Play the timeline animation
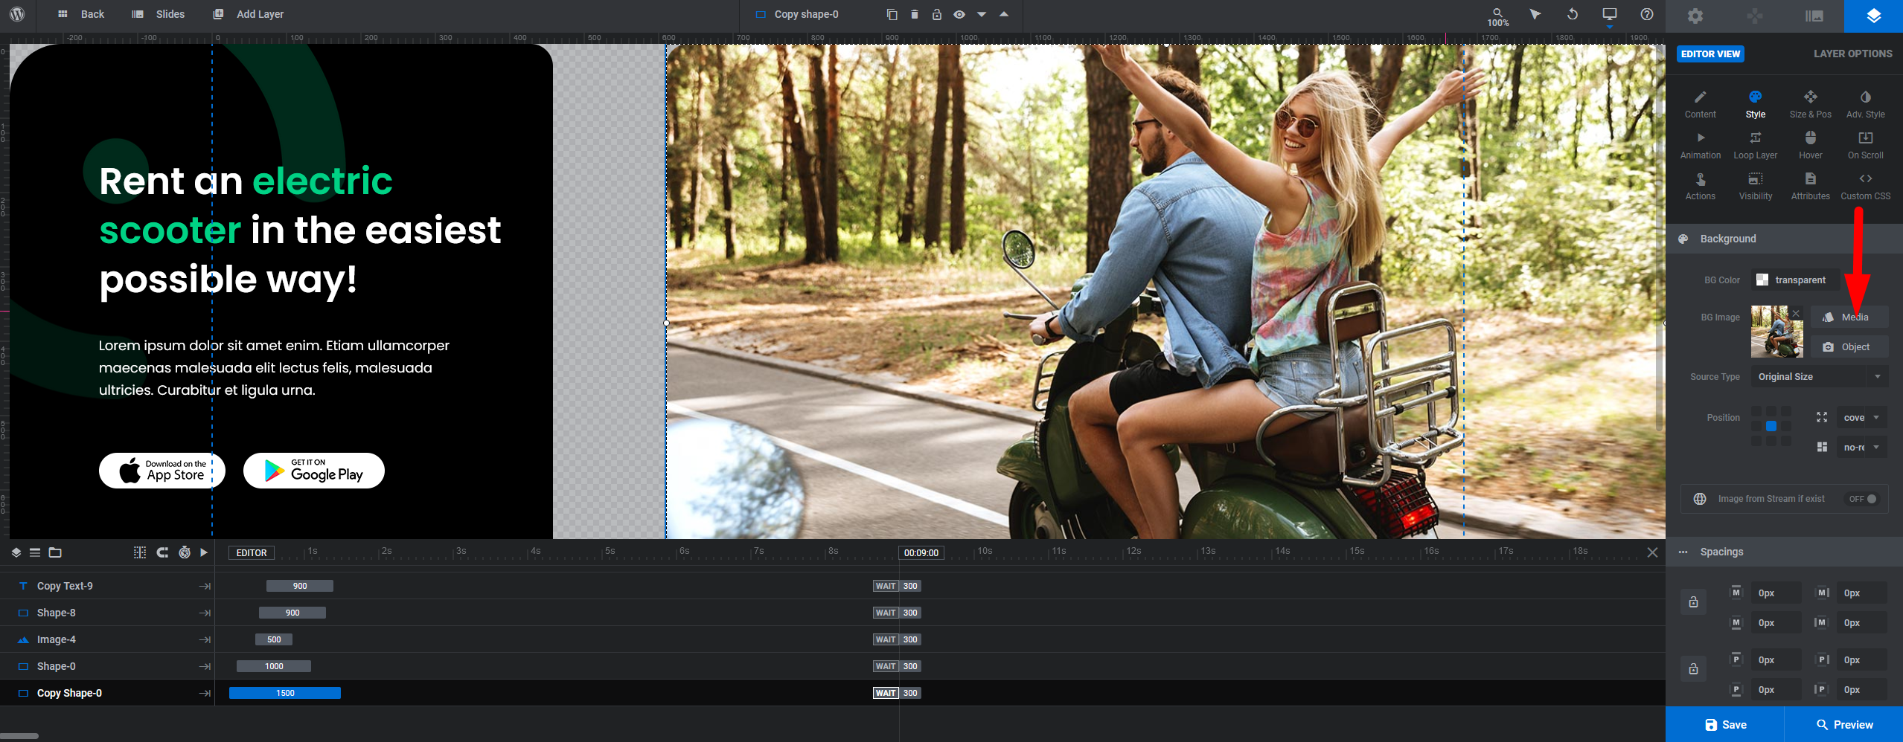This screenshot has height=742, width=1903. point(204,552)
